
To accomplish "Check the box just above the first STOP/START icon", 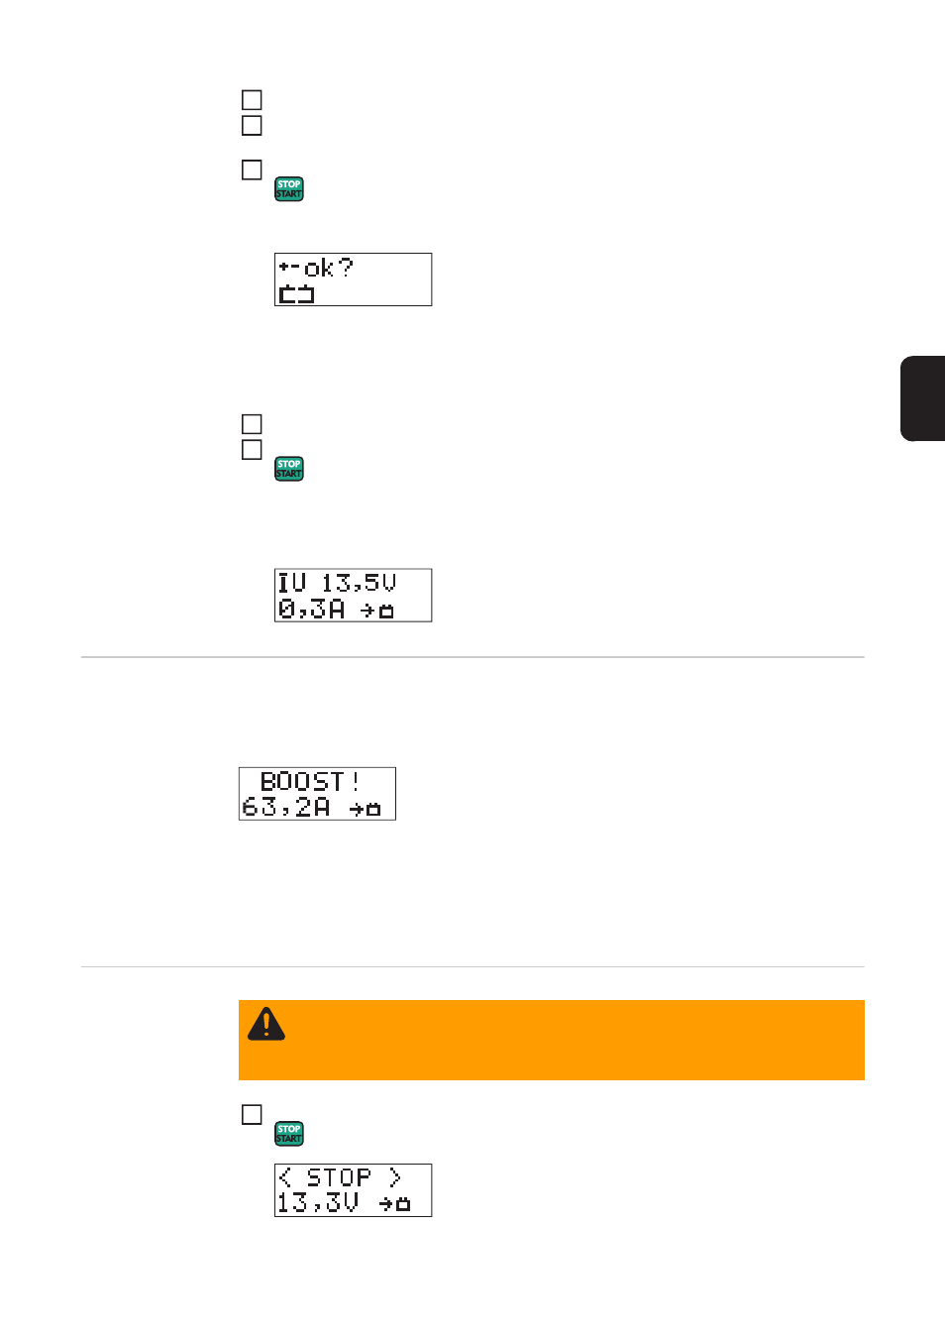I will (x=252, y=170).
